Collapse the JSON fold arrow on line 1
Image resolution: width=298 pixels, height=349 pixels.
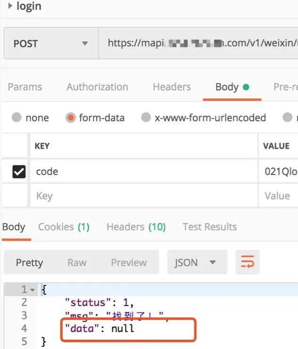click(33, 290)
